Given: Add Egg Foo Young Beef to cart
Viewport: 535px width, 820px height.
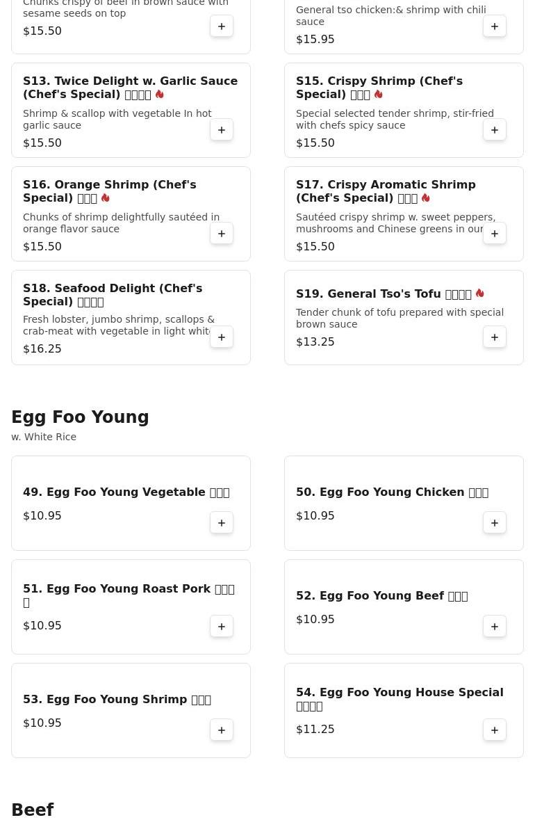Looking at the screenshot, I should 495,627.
